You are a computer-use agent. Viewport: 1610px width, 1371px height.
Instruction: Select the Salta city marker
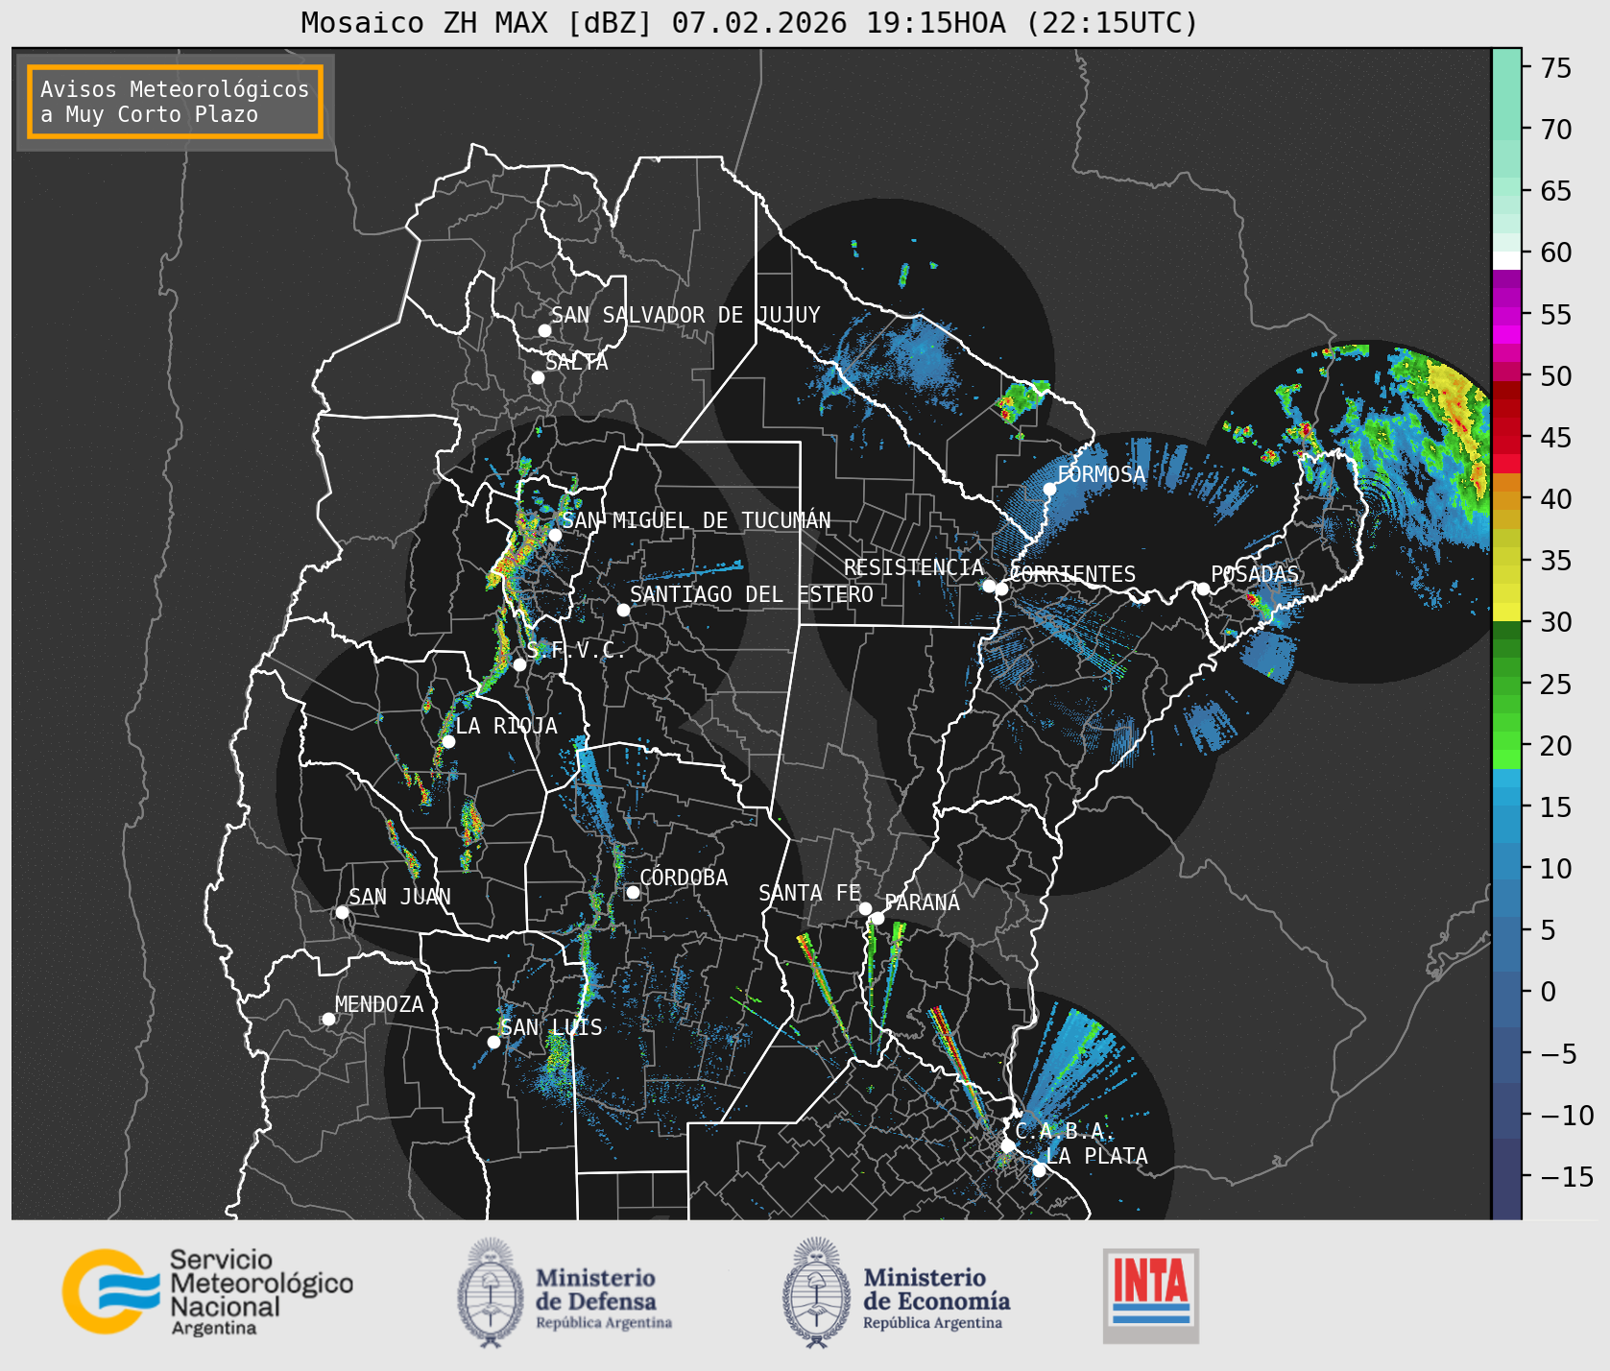point(539,377)
